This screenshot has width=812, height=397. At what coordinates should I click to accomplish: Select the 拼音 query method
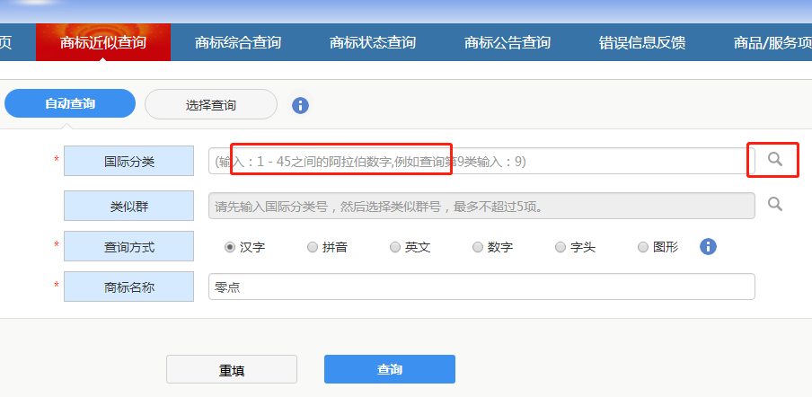coord(312,247)
